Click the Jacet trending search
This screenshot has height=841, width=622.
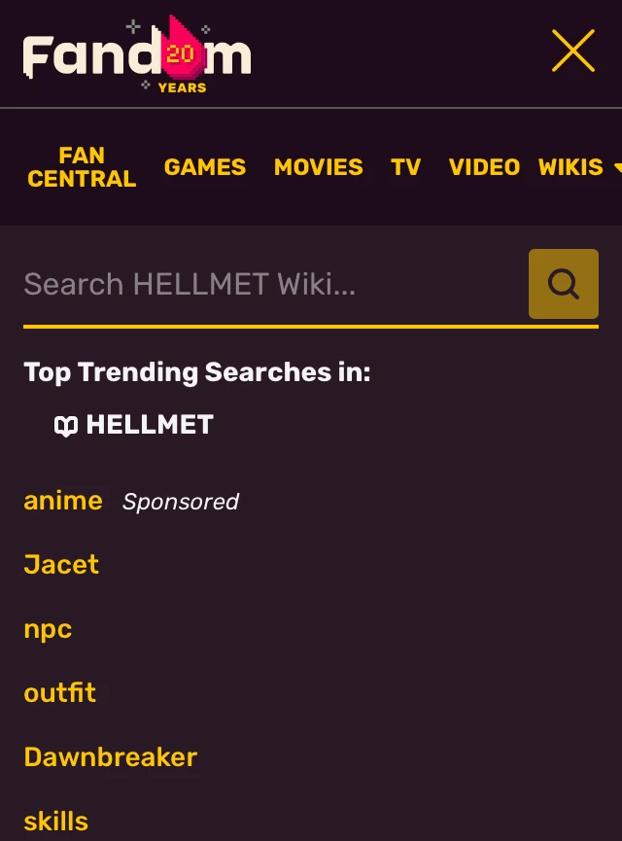[61, 565]
